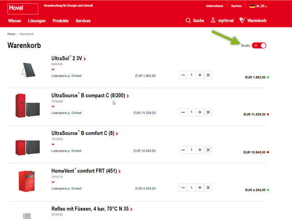Open the Lösungen menu

pyautogui.click(x=36, y=21)
